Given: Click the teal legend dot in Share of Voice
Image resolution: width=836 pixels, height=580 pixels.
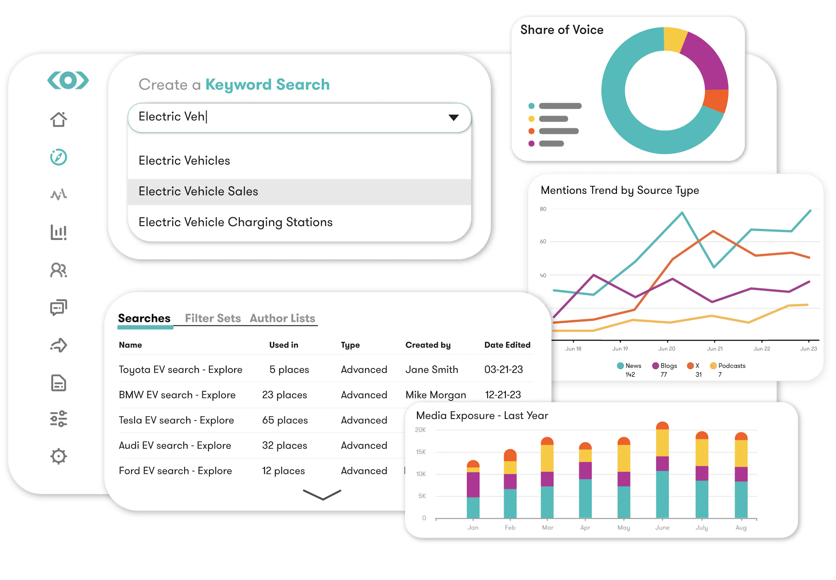Looking at the screenshot, I should [531, 106].
